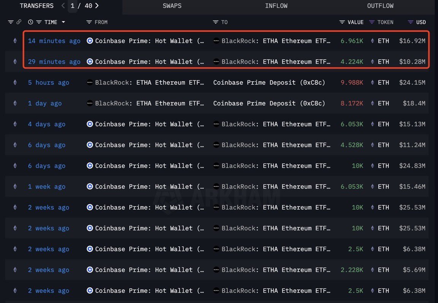This screenshot has width=438, height=303.
Task: Expand the TIME sort dropdown arrow
Action: pos(63,22)
